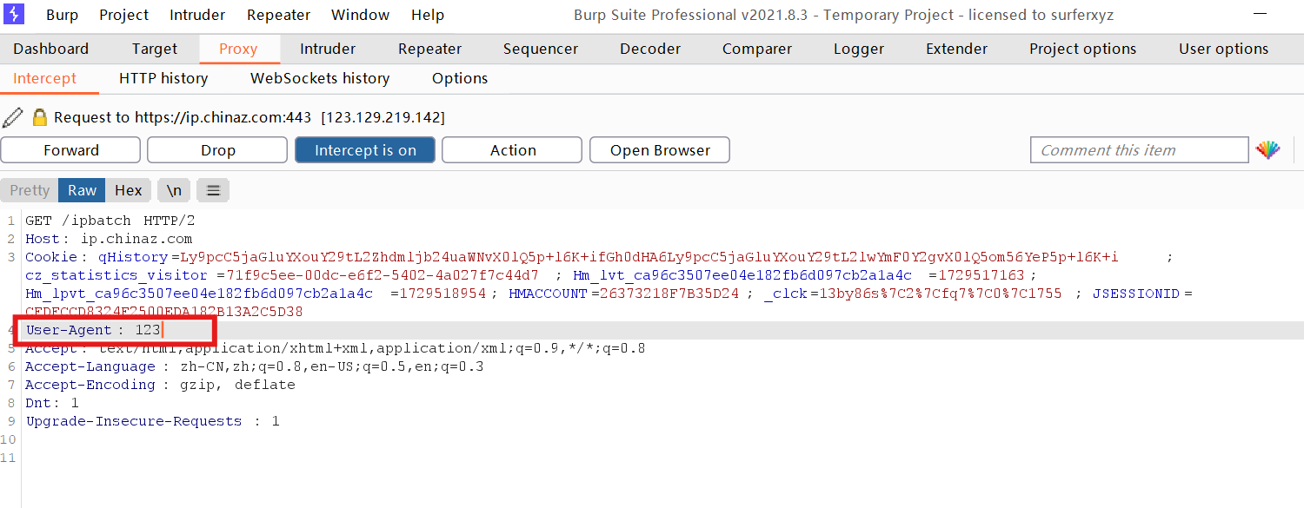Select the Intercept sub-tab
This screenshot has height=508, width=1304.
pyautogui.click(x=45, y=78)
